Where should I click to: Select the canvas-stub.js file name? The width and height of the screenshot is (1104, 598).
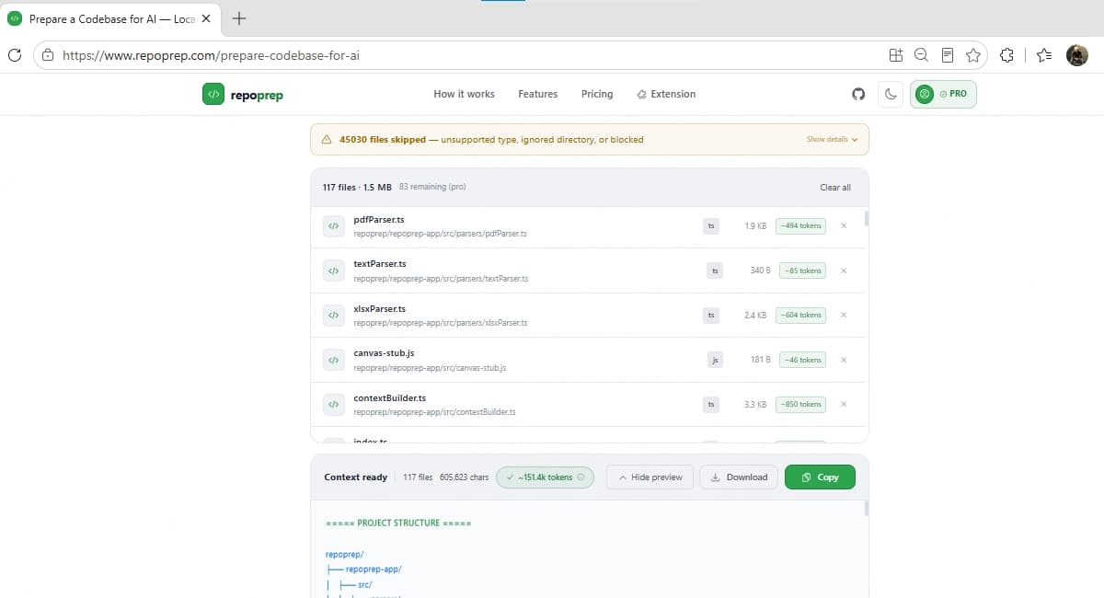(x=384, y=353)
